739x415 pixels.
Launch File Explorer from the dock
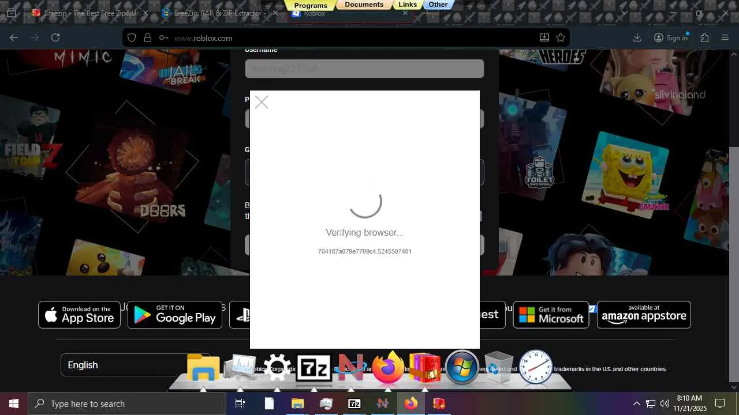pyautogui.click(x=203, y=368)
